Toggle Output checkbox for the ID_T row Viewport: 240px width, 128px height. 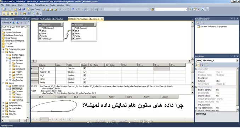coord(85,68)
